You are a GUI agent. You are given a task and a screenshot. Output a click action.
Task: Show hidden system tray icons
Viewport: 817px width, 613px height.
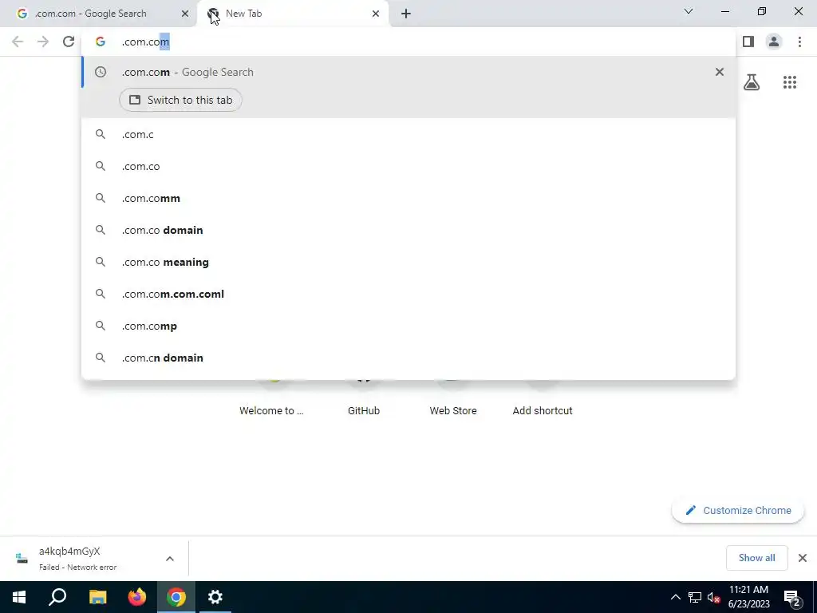click(x=675, y=597)
